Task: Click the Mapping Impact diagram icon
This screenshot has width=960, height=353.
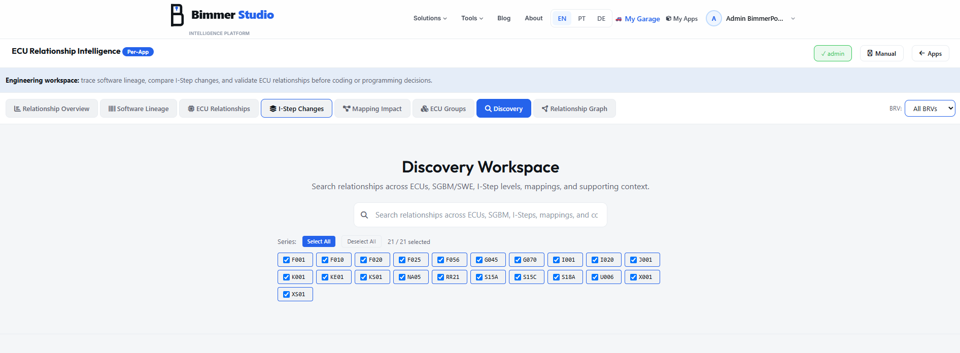Action: [x=347, y=109]
